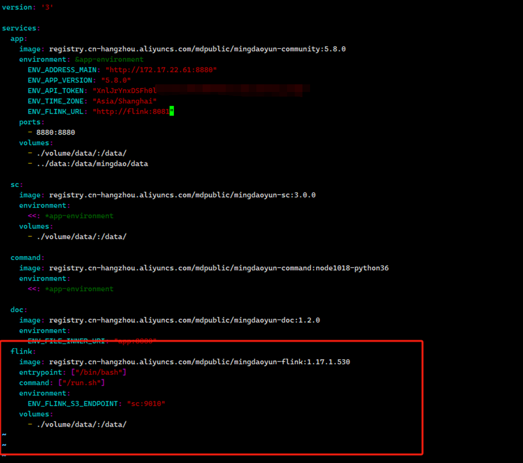Click the green cursor block after 8081
Image resolution: width=523 pixels, height=463 pixels.
pyautogui.click(x=172, y=111)
